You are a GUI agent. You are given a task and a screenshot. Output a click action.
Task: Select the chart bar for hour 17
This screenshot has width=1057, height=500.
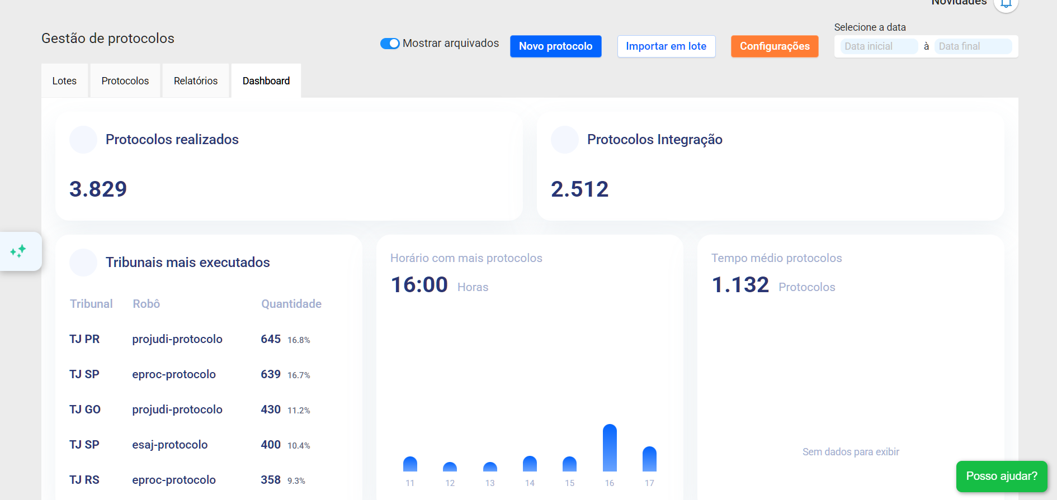click(x=649, y=459)
